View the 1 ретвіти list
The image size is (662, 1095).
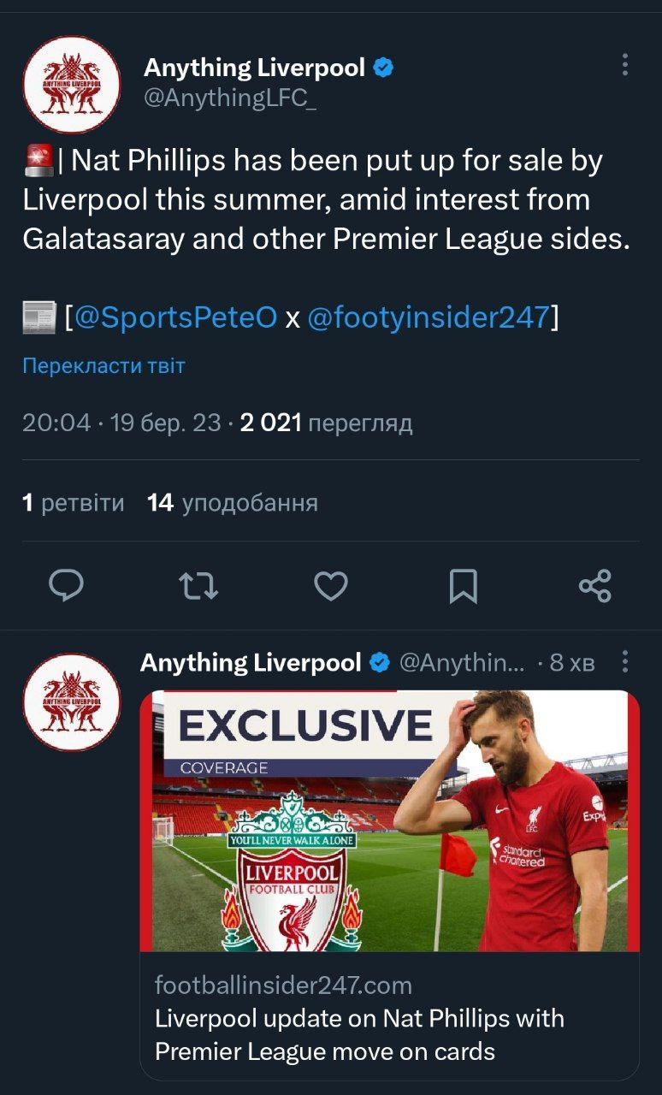[x=73, y=503]
